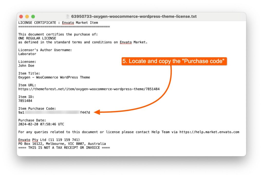Viewport: 263px width, 175px height.
Task: Click the "Licensee:" label
Action: pos(27,62)
